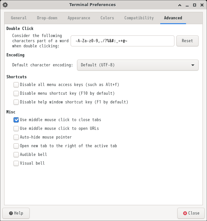
Task: Click the Help button's question mark icon
Action: click(11, 213)
